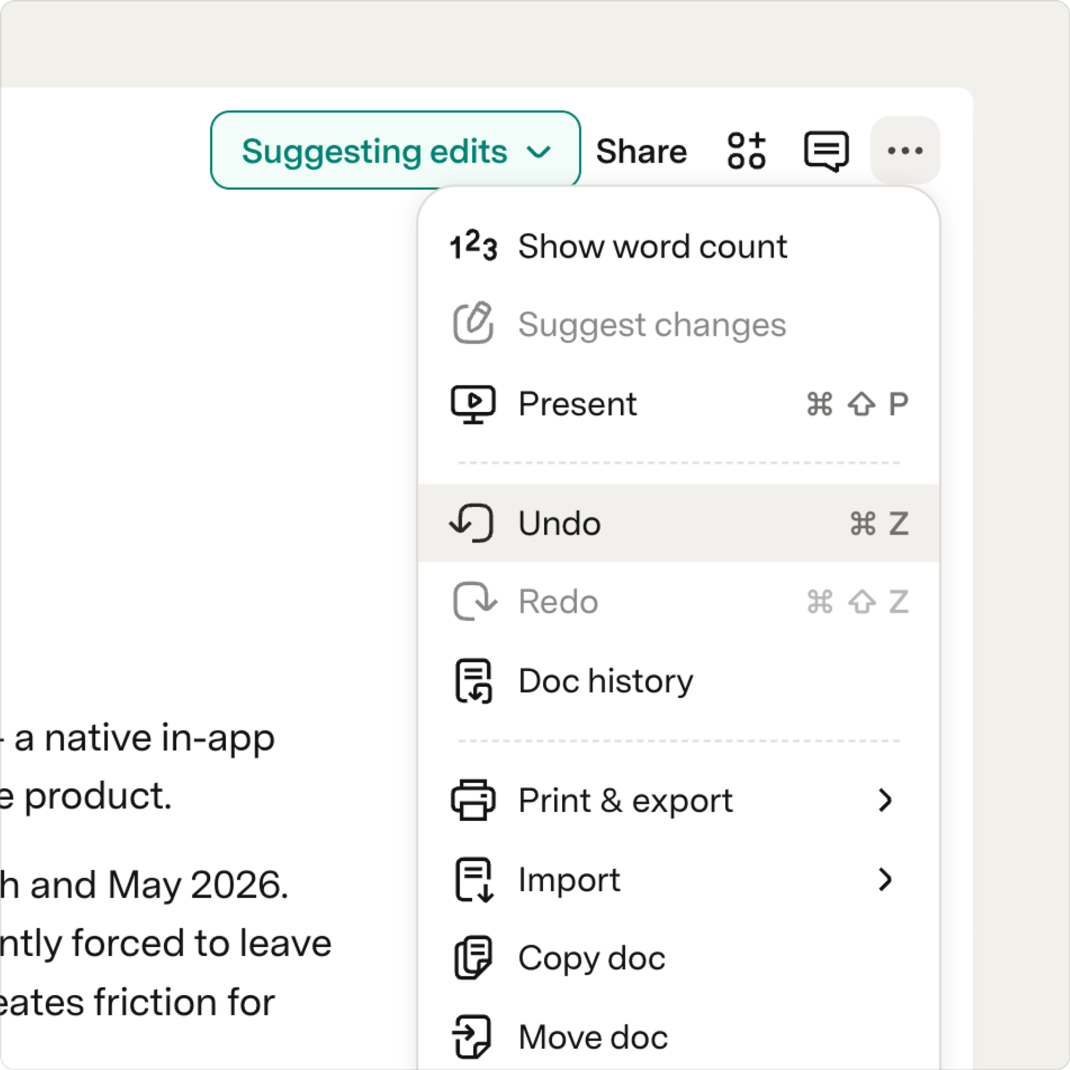Click the Suggest changes pencil icon
Image resolution: width=1070 pixels, height=1070 pixels.
[x=473, y=323]
